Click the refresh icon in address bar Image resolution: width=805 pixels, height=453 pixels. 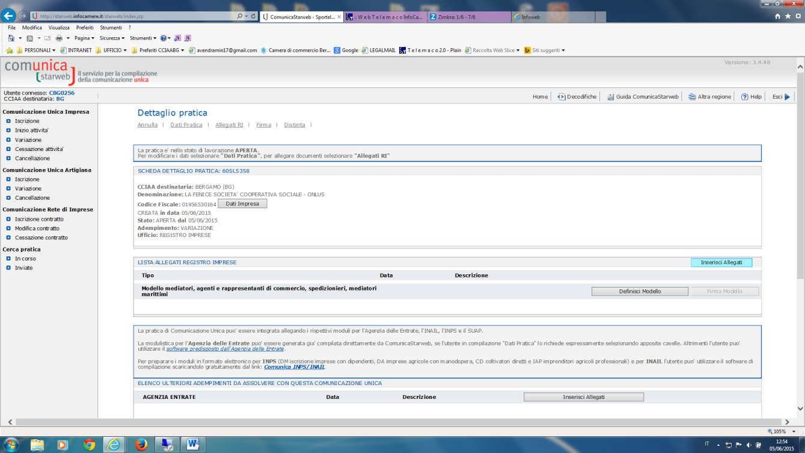(x=253, y=16)
